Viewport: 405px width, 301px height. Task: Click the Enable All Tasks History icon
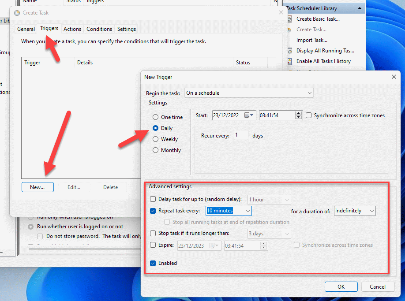(x=290, y=61)
